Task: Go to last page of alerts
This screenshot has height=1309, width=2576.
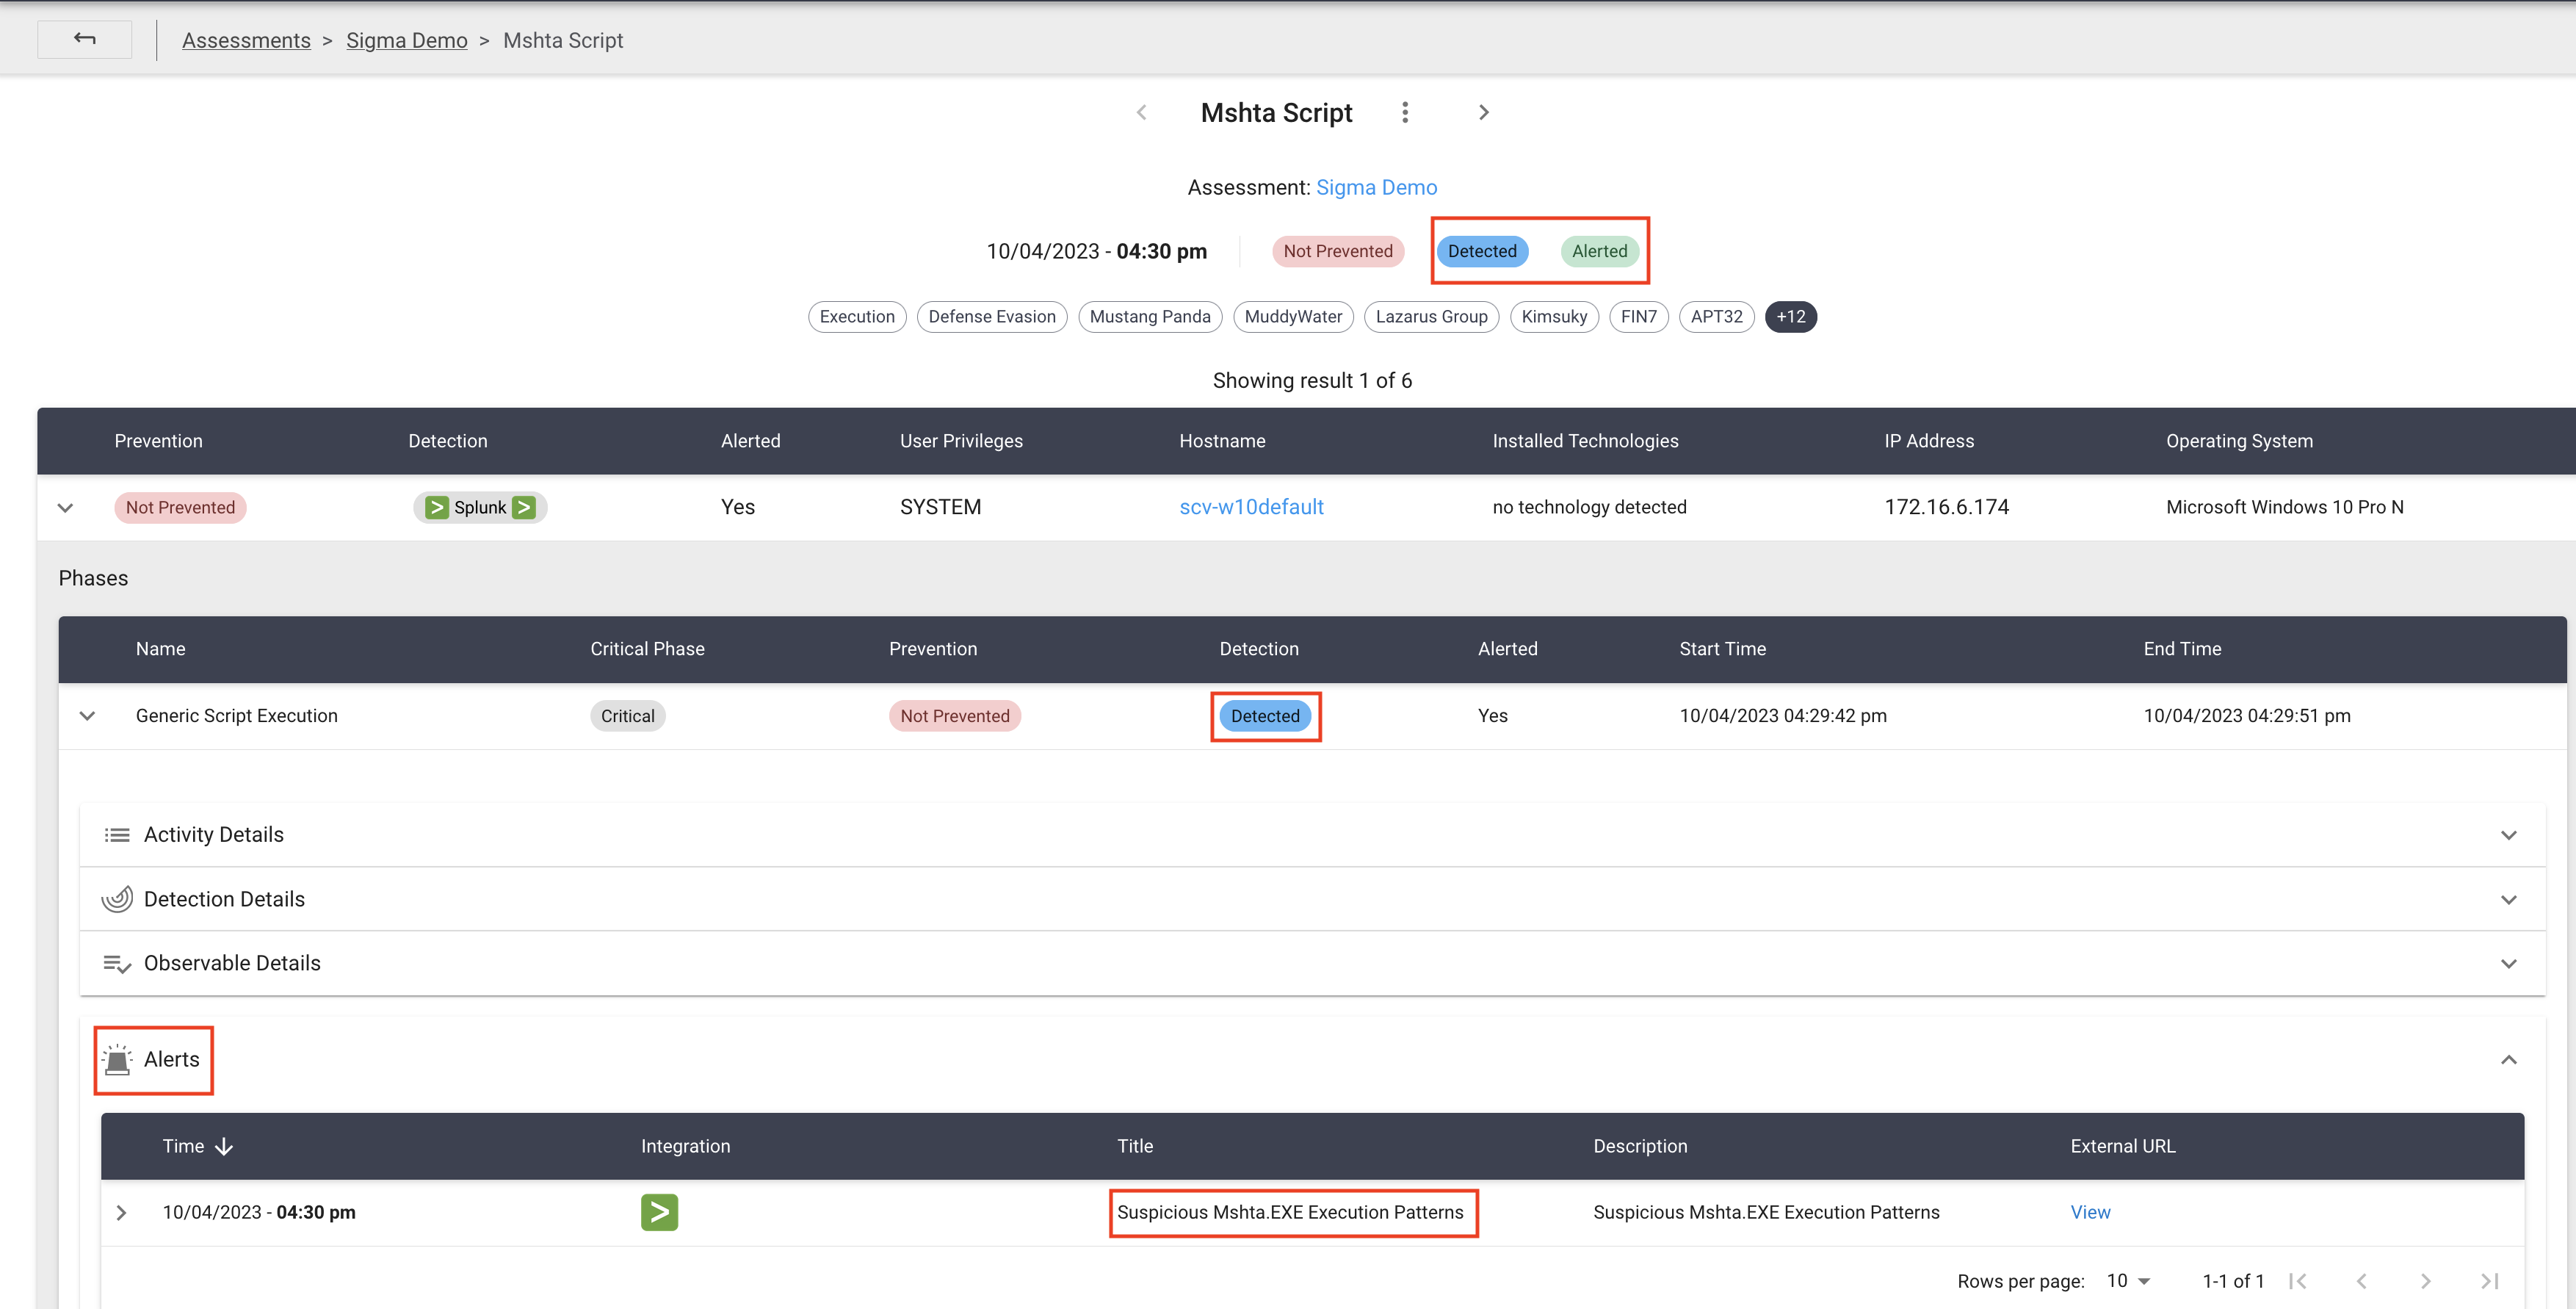Action: click(x=2489, y=1281)
